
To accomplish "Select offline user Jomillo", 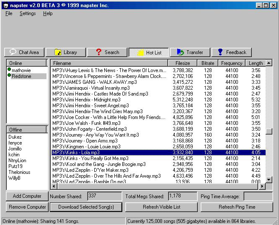I will click(15, 149).
